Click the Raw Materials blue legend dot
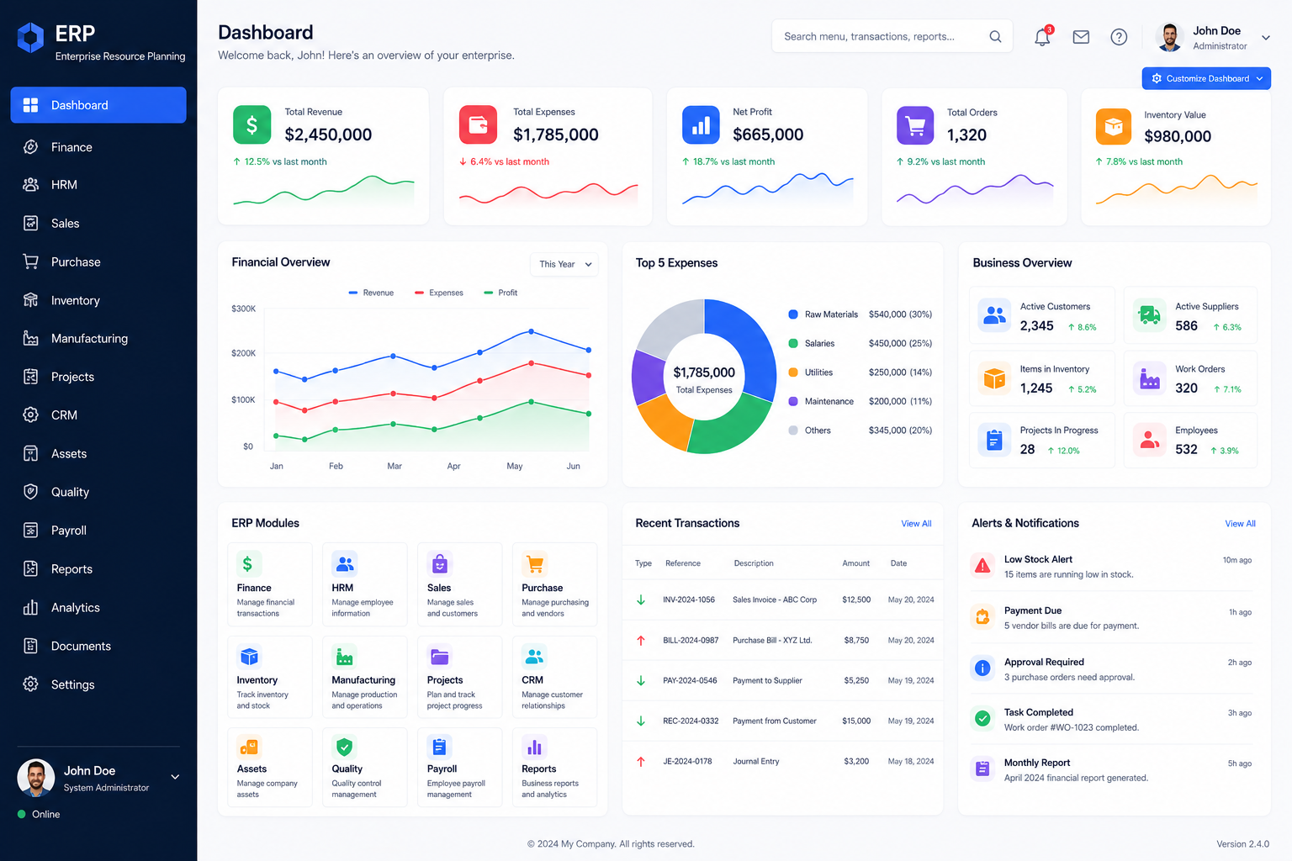The width and height of the screenshot is (1292, 861). (793, 314)
